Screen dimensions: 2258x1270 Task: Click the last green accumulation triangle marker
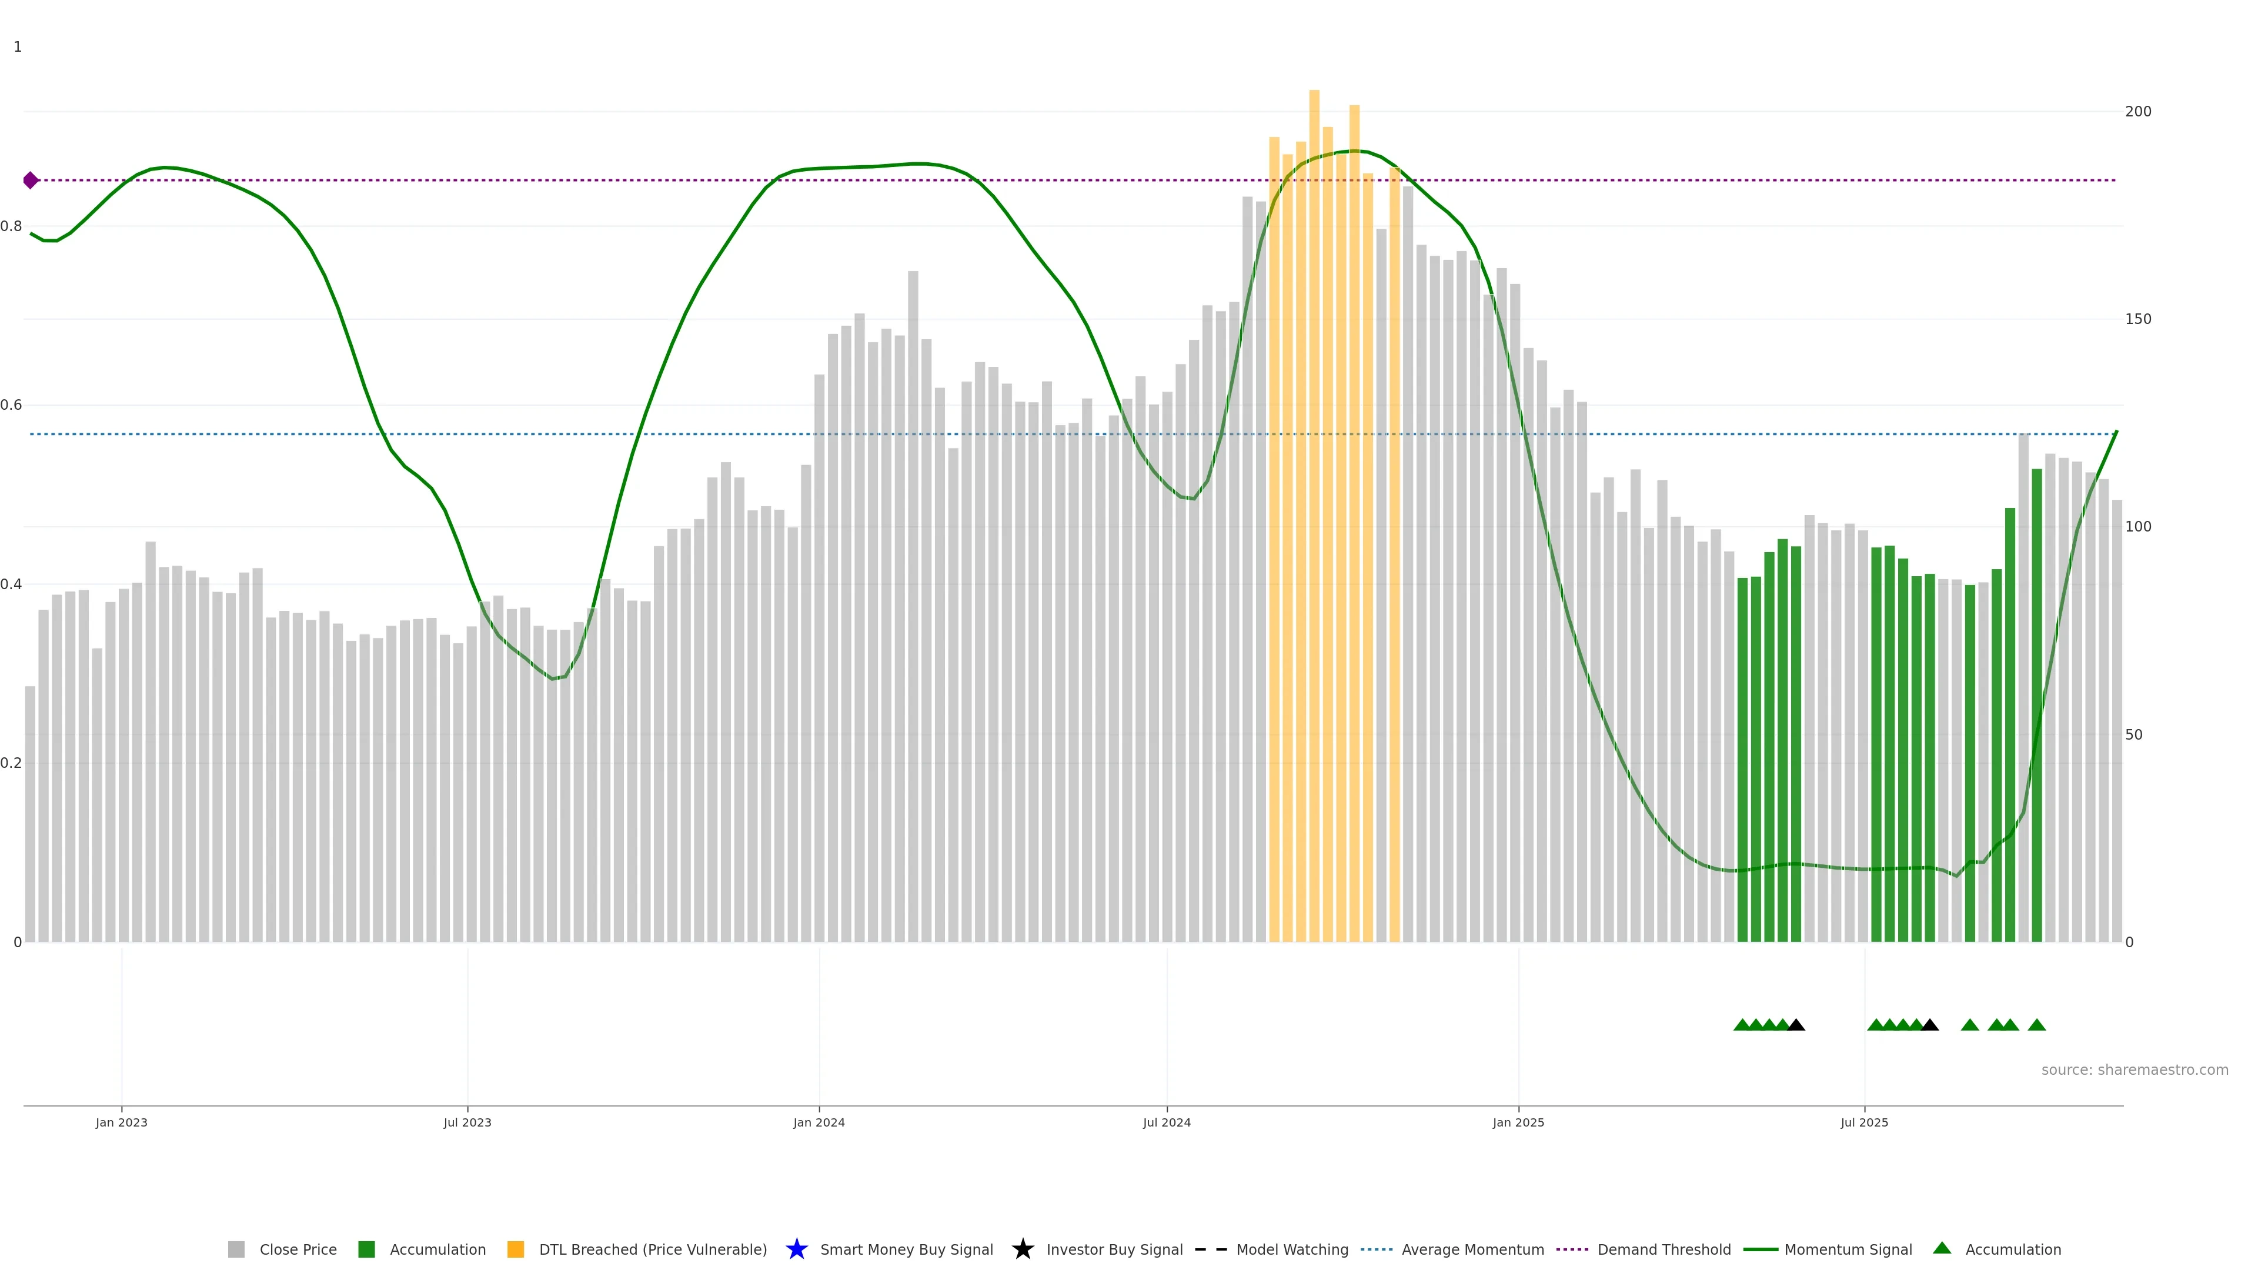[2036, 1025]
